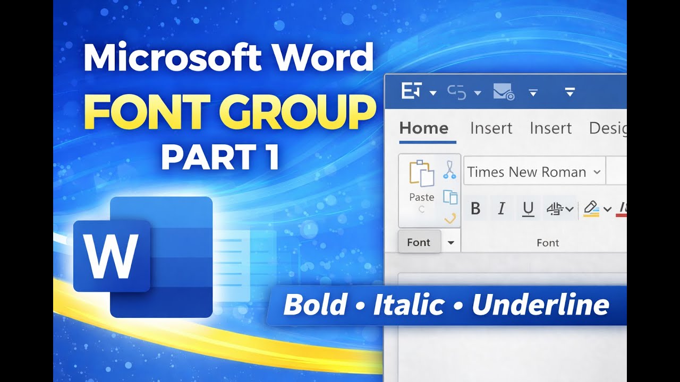This screenshot has height=382, width=680.
Task: Toggle Italic formatting with the I button
Action: (501, 209)
